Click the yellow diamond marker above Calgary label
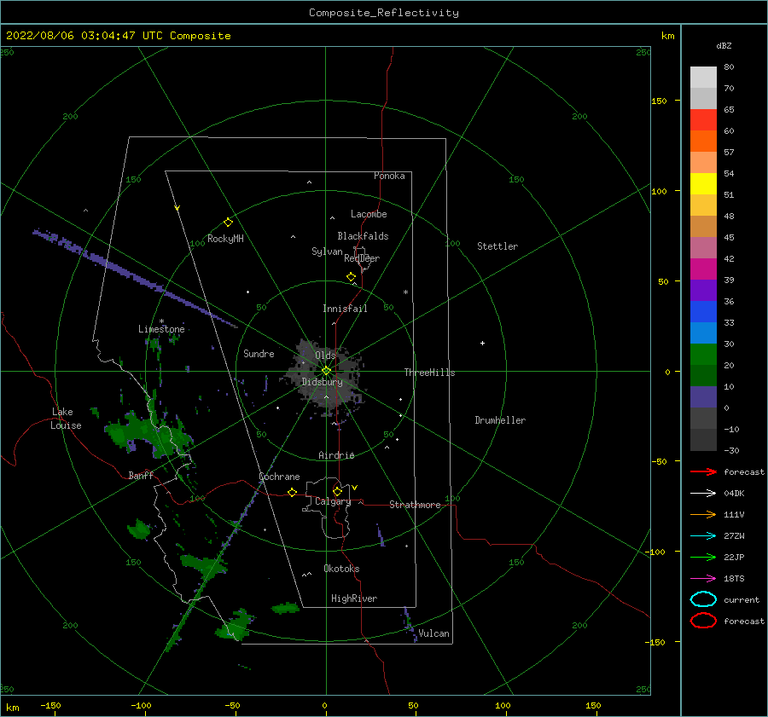The width and height of the screenshot is (768, 717). [x=337, y=491]
